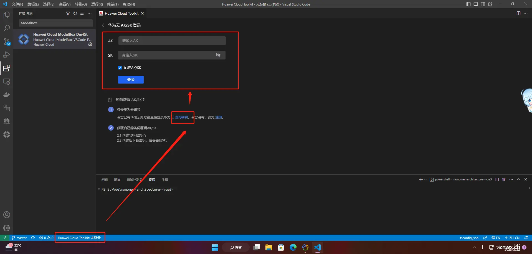
Task: Switch to the 输出 panel tab
Action: click(x=117, y=180)
